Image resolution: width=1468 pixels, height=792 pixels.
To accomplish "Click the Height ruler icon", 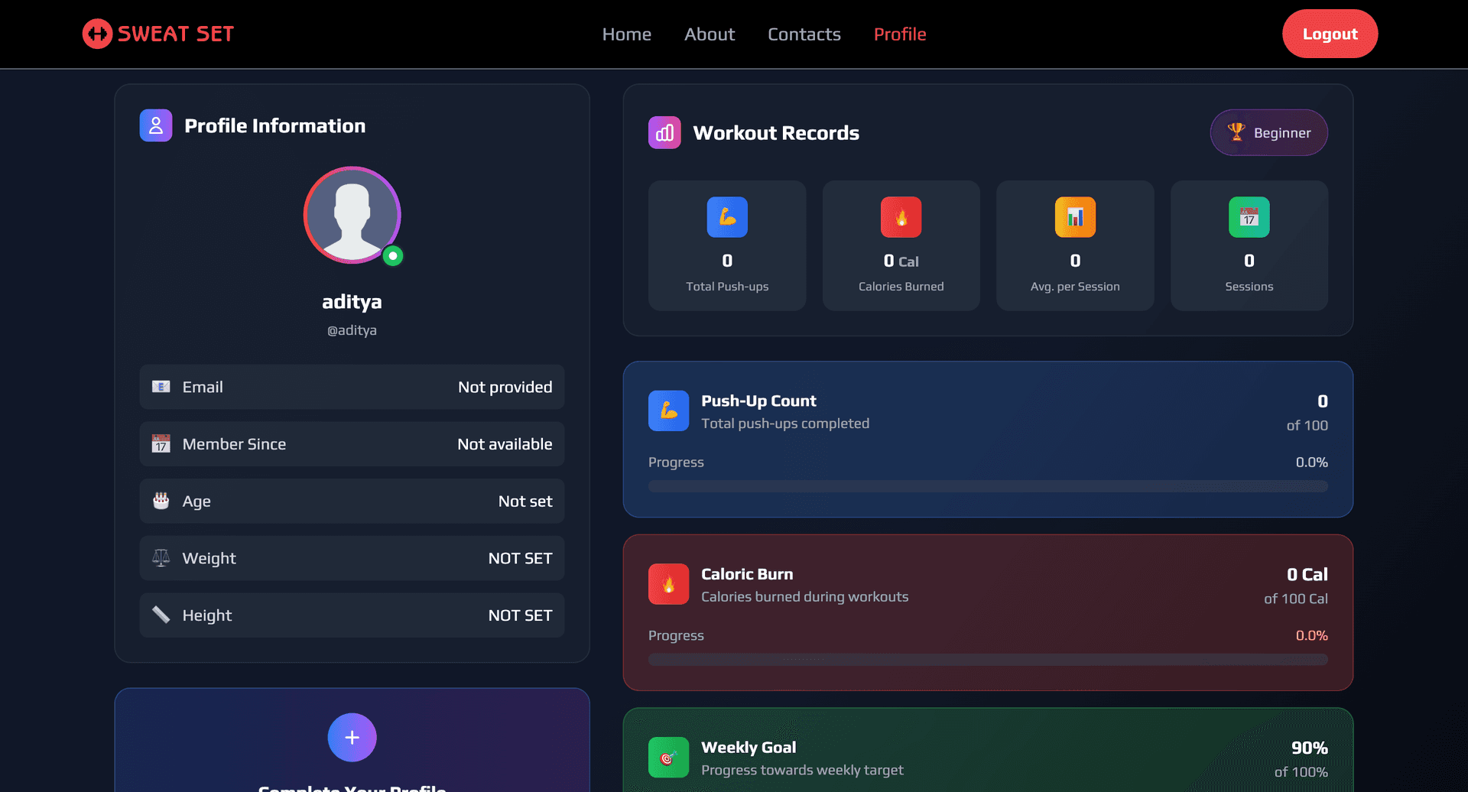I will click(x=161, y=615).
